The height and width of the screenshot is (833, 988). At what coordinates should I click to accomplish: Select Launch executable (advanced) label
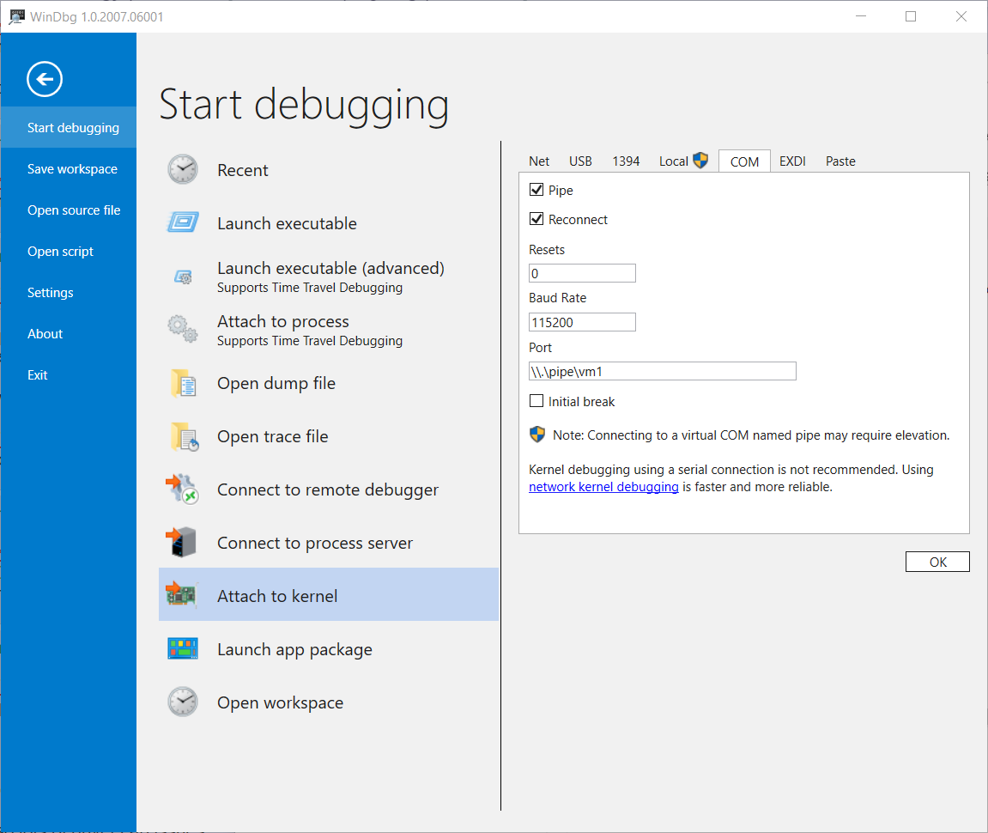coord(330,268)
